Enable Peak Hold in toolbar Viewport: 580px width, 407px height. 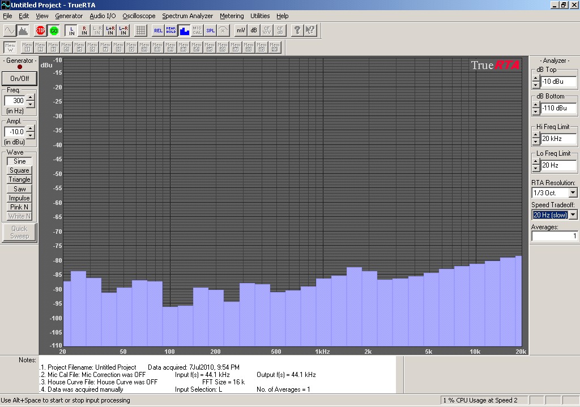(171, 31)
